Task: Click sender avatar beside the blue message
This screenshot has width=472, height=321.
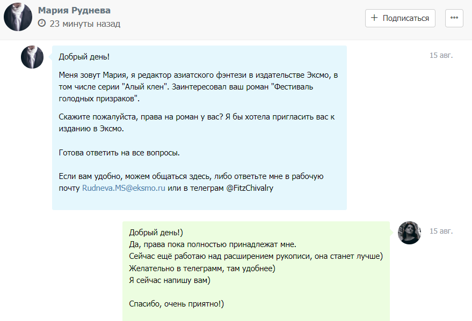Action: click(x=32, y=57)
